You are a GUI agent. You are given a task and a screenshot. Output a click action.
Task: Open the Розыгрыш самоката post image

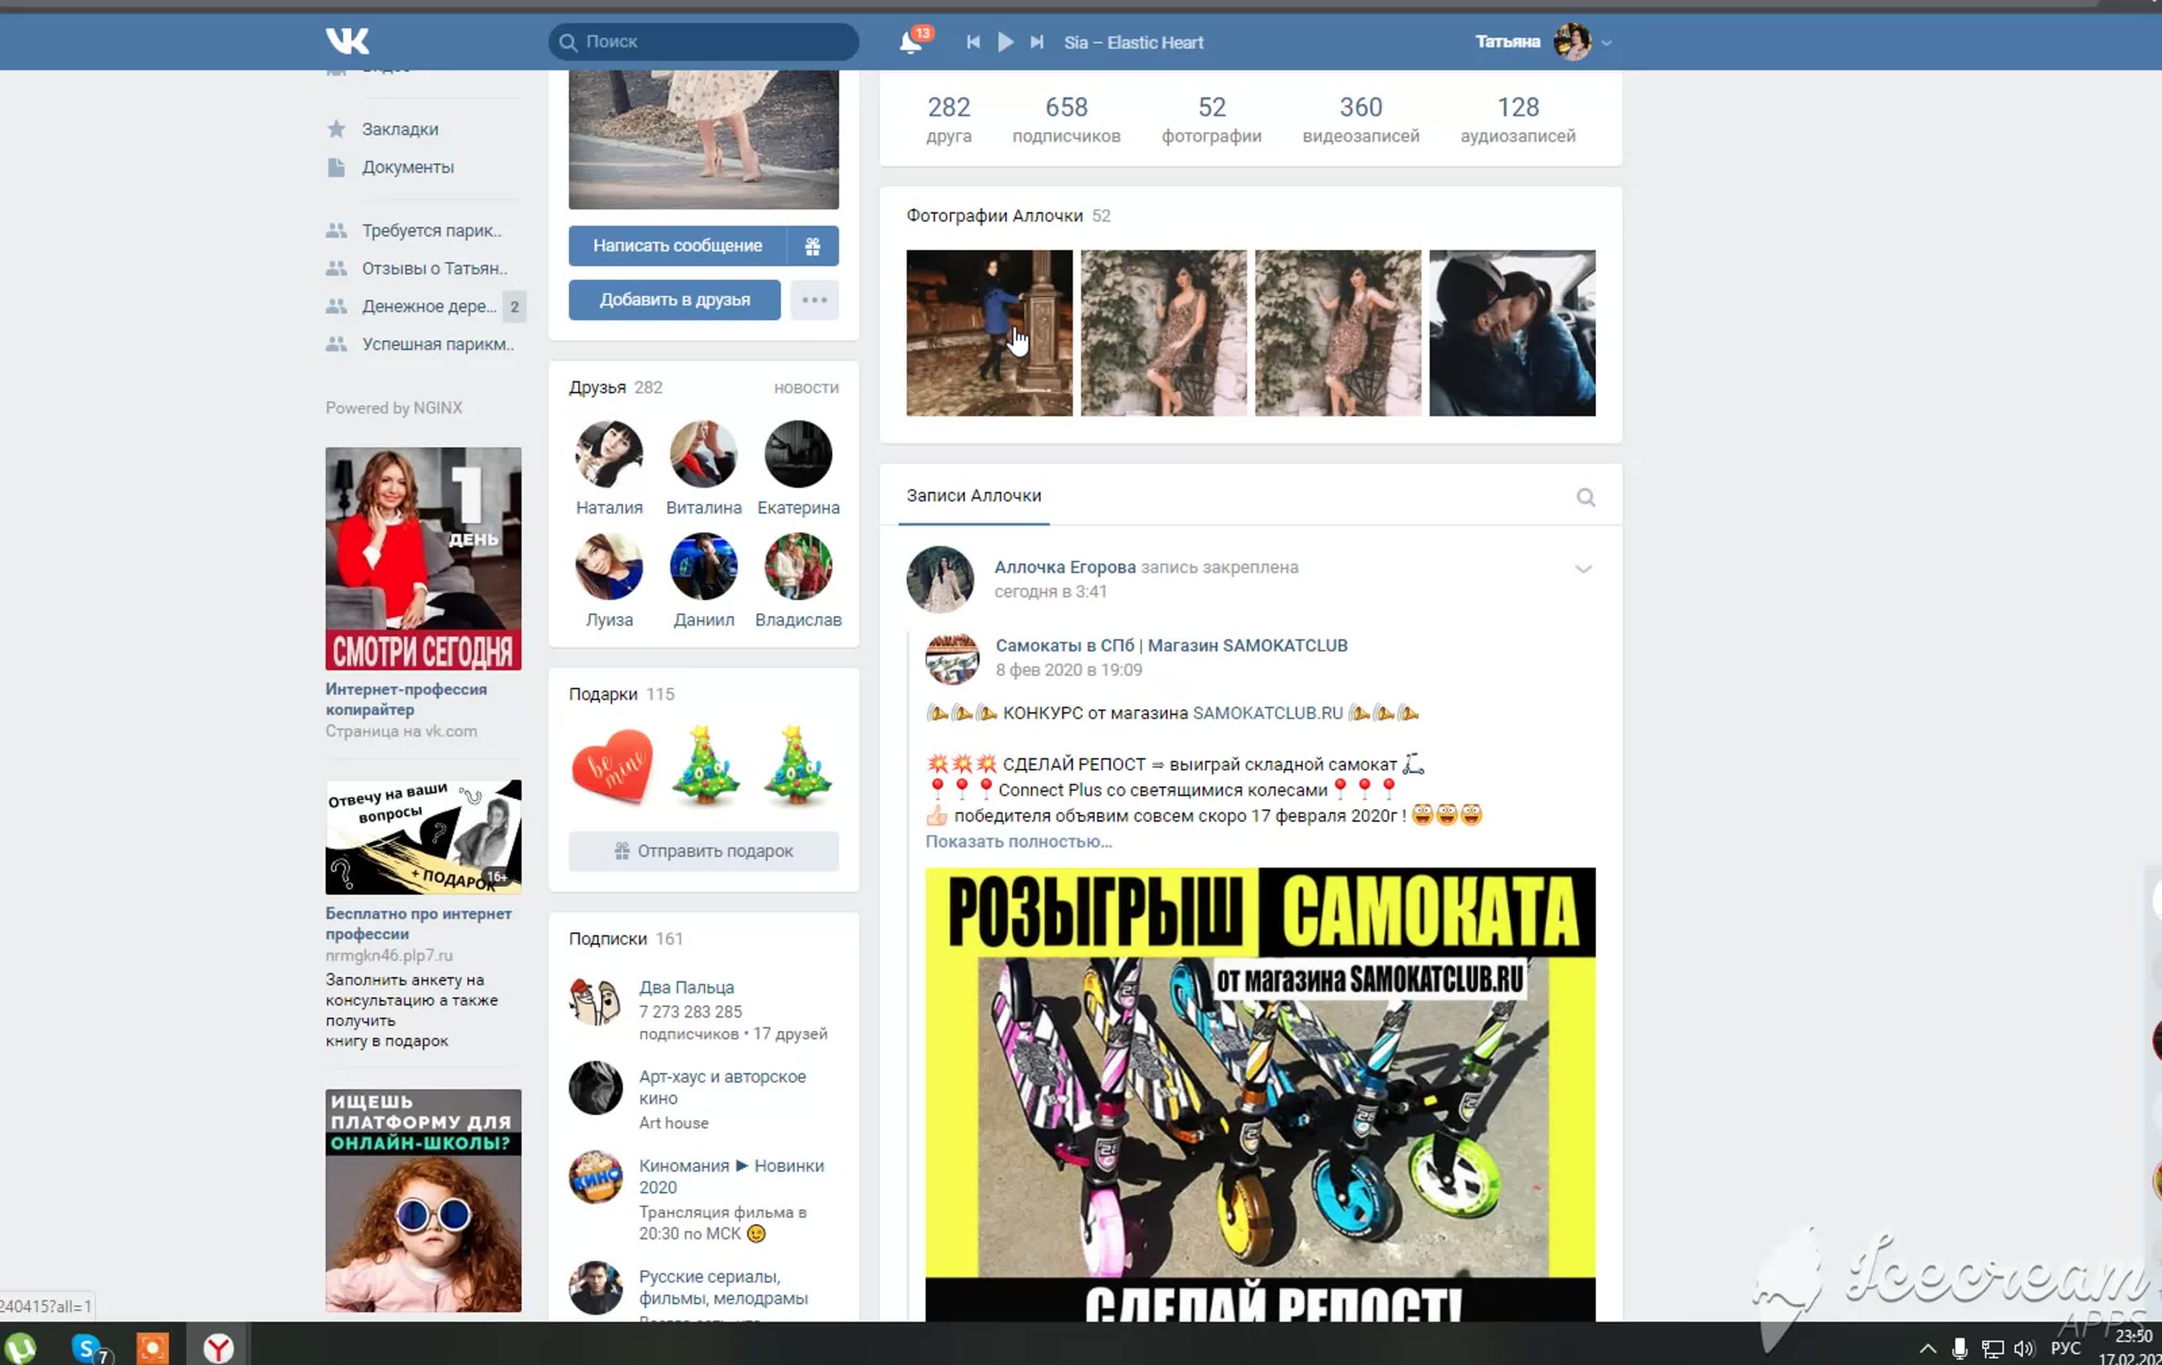pyautogui.click(x=1259, y=1094)
